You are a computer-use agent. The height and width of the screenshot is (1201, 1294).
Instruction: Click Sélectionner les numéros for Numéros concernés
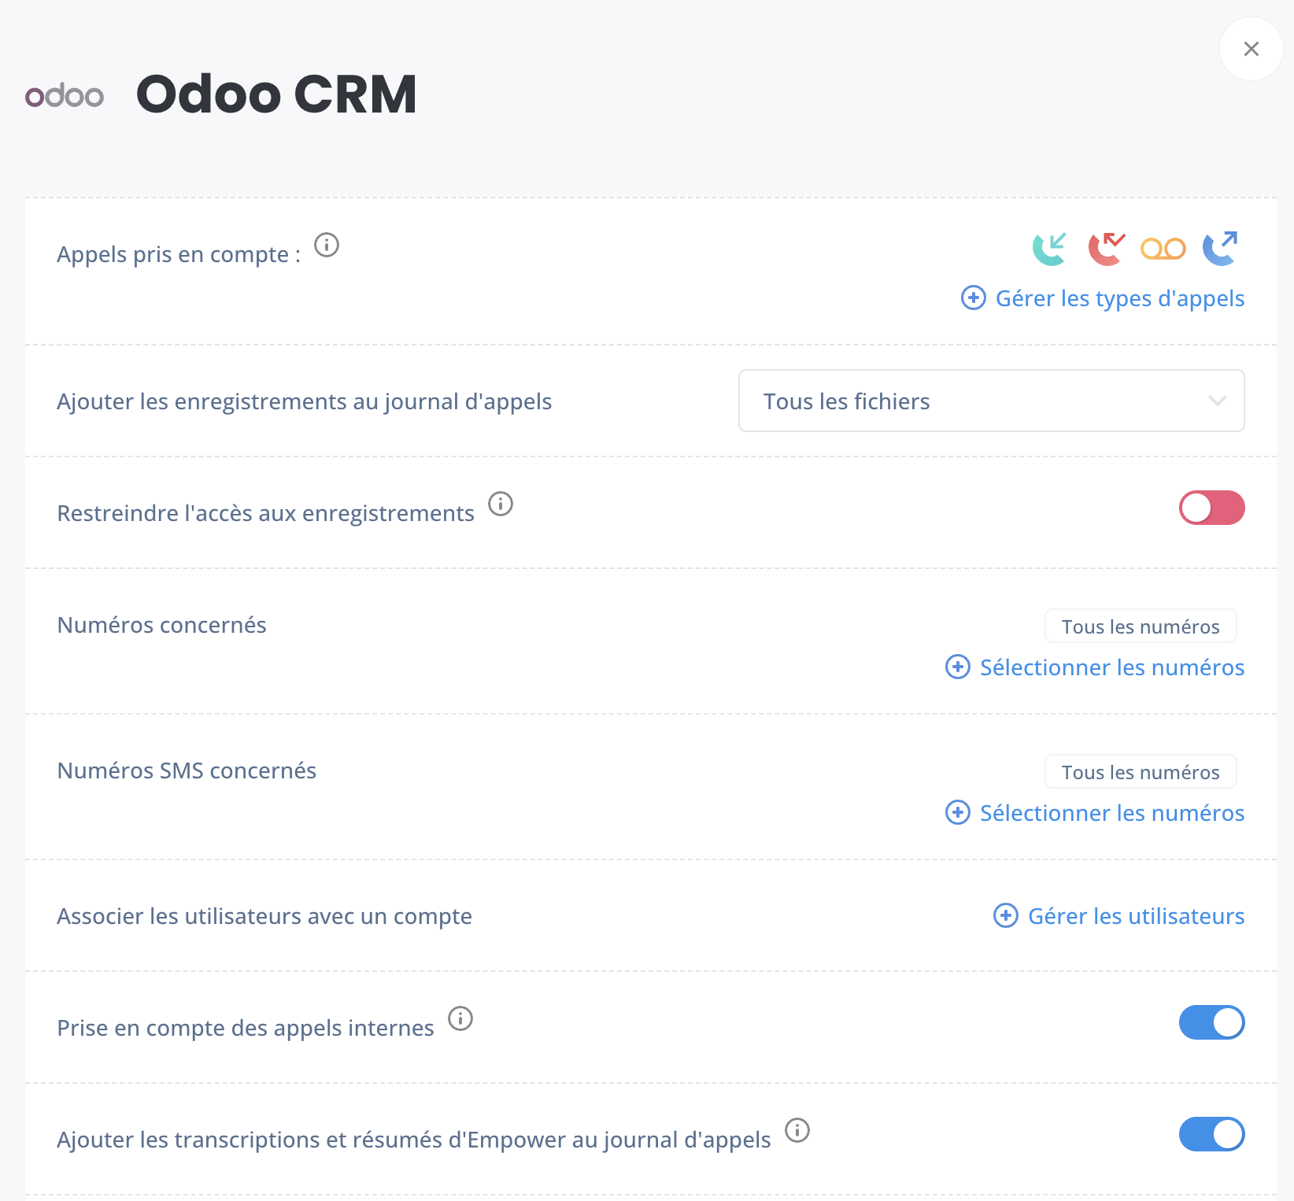point(1112,667)
